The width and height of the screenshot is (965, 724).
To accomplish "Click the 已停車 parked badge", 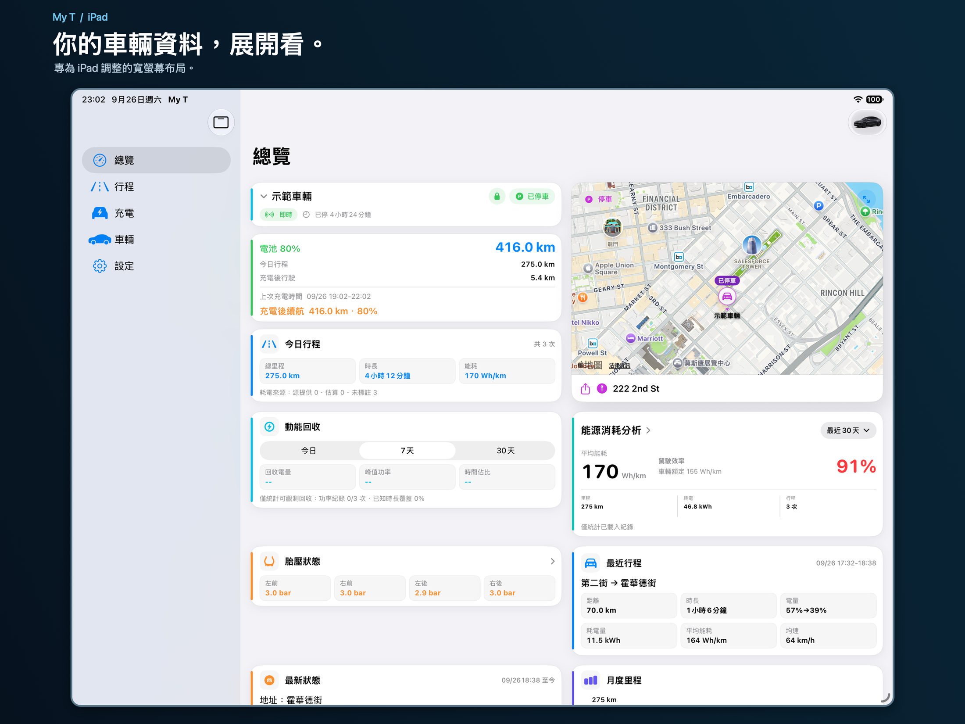I will pos(532,197).
